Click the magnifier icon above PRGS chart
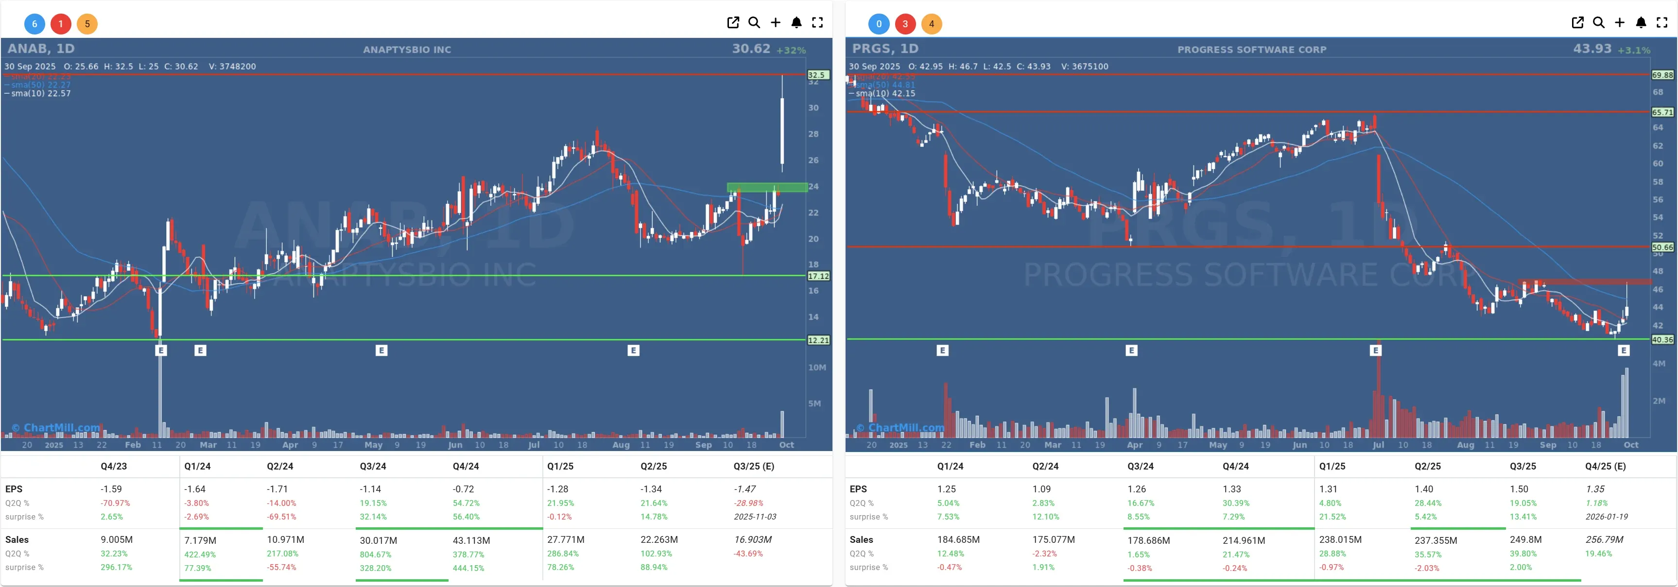The image size is (1678, 587). (1598, 23)
